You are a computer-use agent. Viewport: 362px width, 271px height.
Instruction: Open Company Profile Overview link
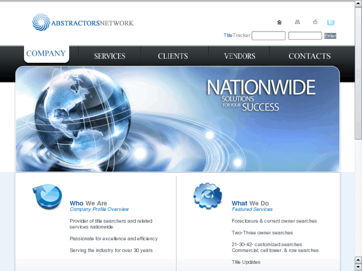(99, 209)
